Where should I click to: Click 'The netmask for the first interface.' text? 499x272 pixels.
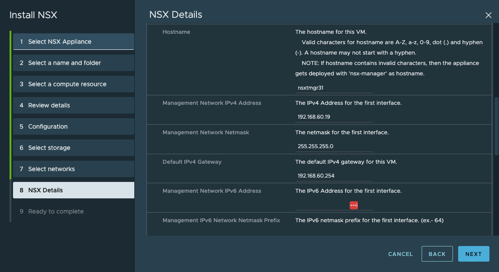(x=342, y=133)
